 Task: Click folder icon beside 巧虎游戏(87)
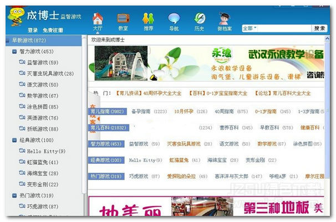click(22, 206)
